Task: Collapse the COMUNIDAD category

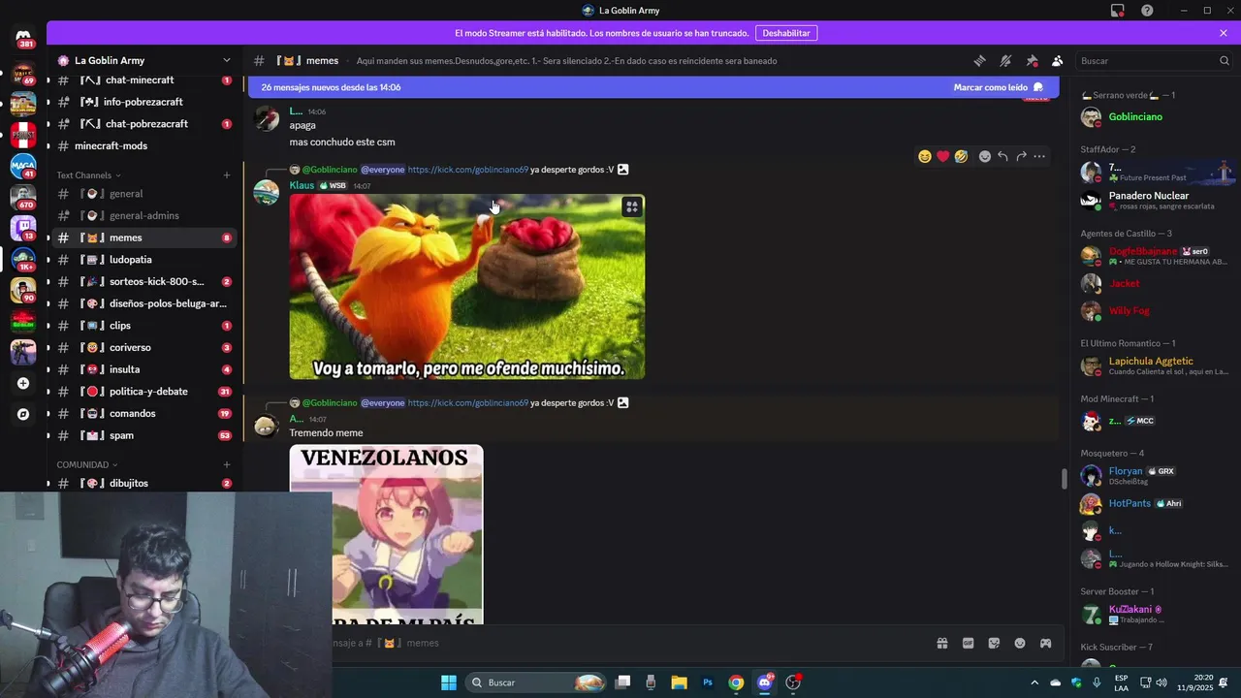Action: click(87, 464)
